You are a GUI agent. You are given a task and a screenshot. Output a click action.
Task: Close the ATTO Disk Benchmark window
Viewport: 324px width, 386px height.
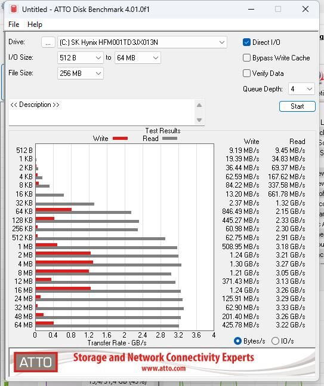306,9
